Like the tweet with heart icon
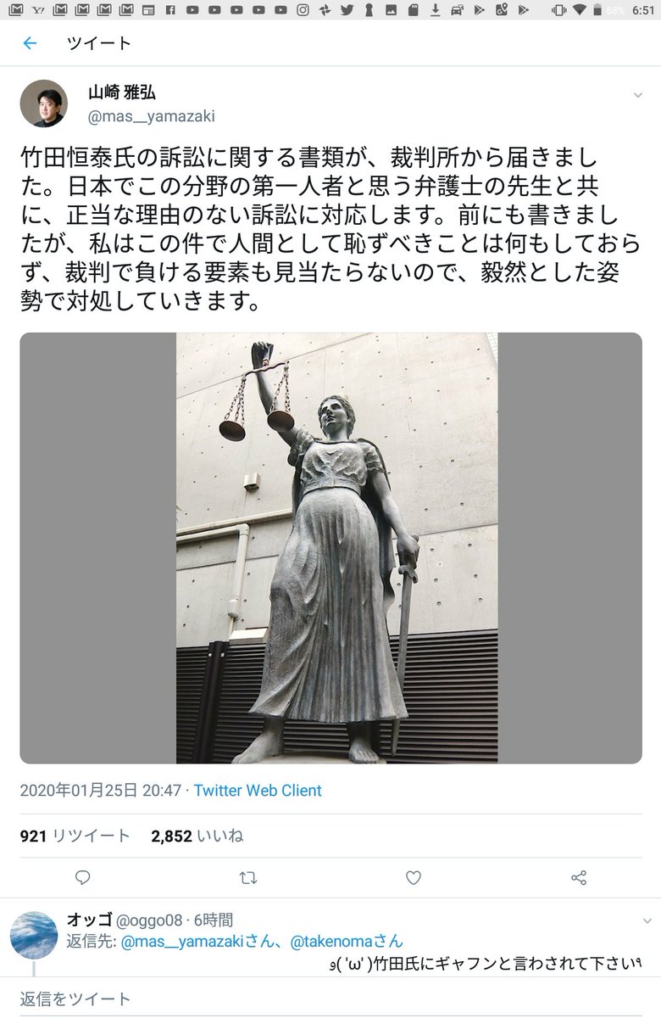The height and width of the screenshot is (1018, 661). 413,876
